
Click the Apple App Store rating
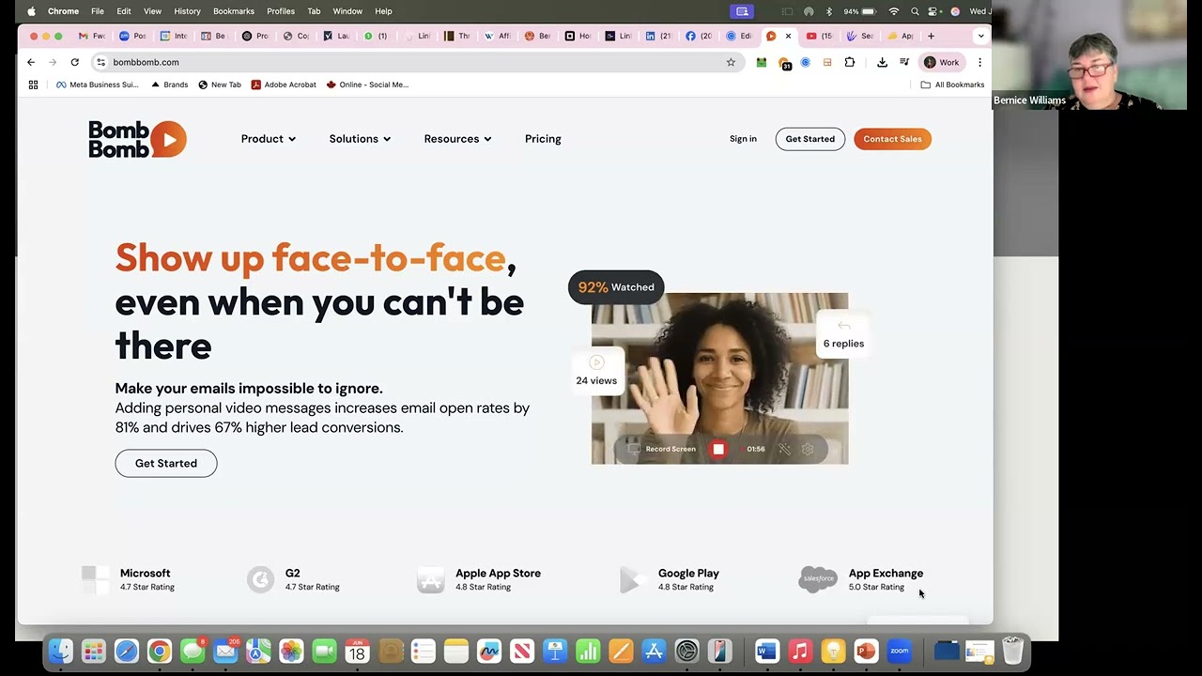pyautogui.click(x=479, y=579)
